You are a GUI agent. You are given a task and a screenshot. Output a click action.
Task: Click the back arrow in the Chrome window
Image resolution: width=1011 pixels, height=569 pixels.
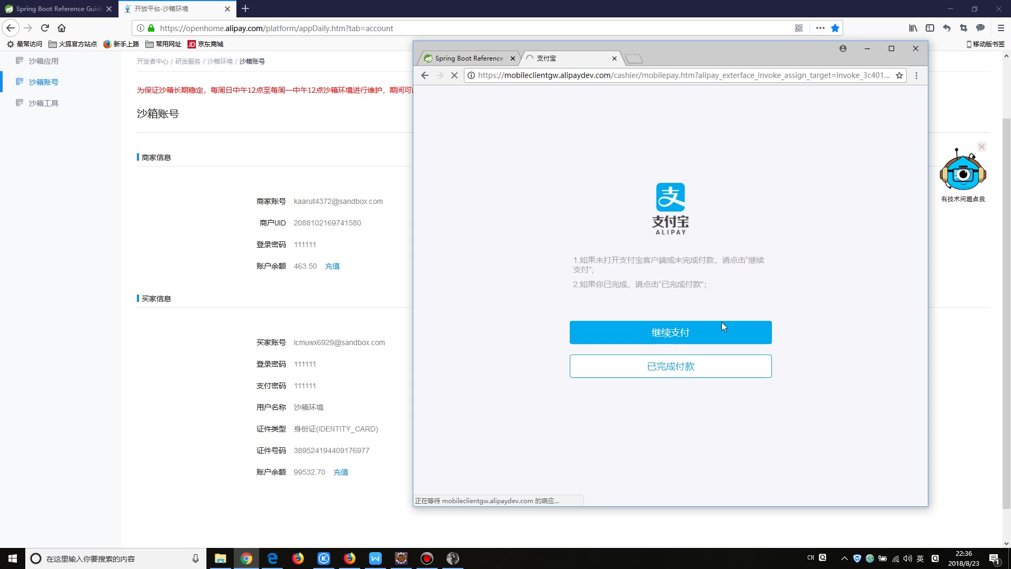click(425, 75)
